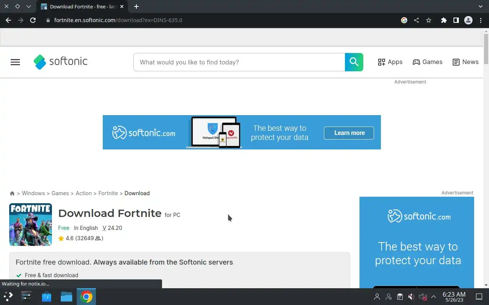
Task: Open the Softonic hamburger menu
Action: (15, 62)
